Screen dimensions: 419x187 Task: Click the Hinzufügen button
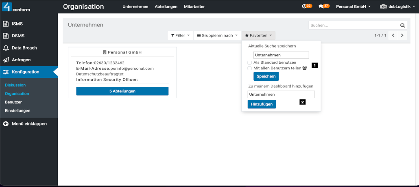pyautogui.click(x=262, y=104)
